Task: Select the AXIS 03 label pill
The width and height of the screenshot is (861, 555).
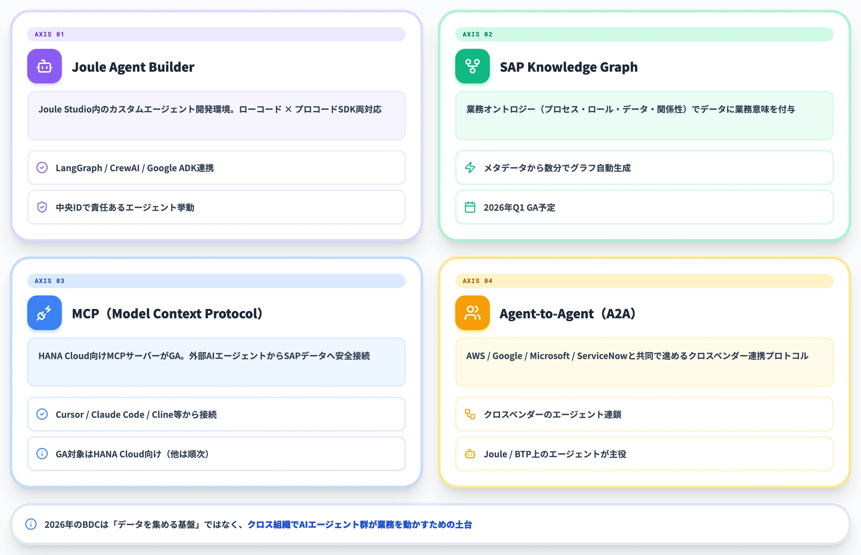Action: [216, 281]
